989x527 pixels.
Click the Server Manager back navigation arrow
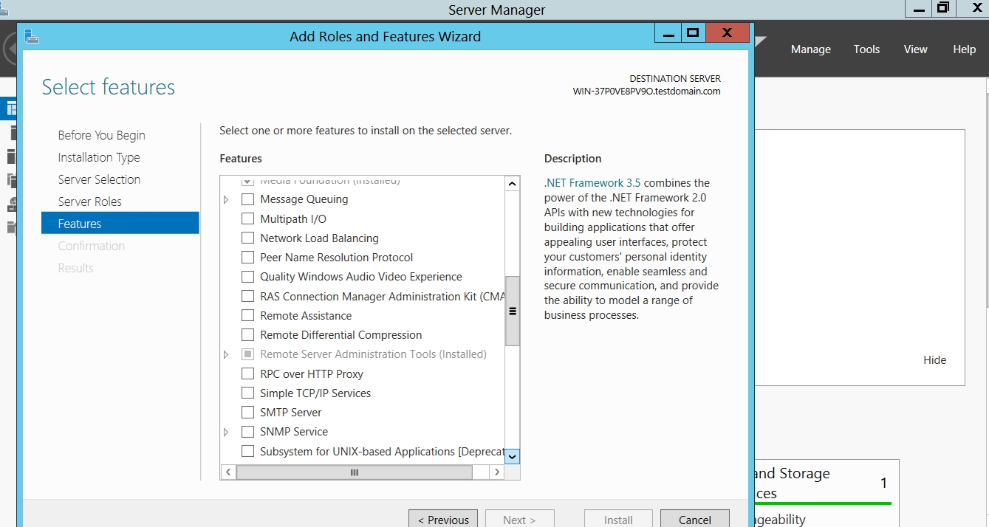pos(9,49)
